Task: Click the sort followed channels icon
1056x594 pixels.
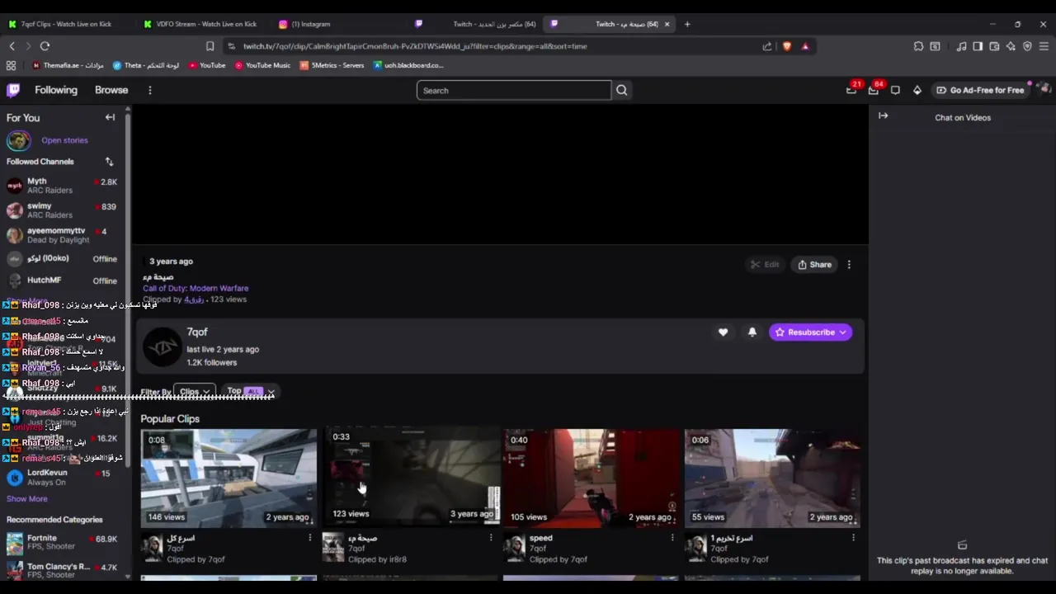Action: pyautogui.click(x=109, y=162)
